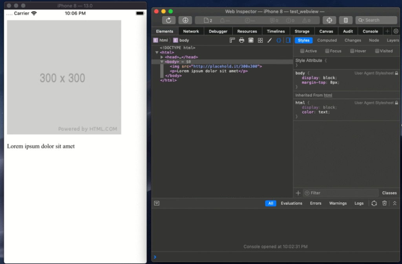Collapse the body node in DOM tree
The width and height of the screenshot is (402, 264).
pyautogui.click(x=162, y=62)
